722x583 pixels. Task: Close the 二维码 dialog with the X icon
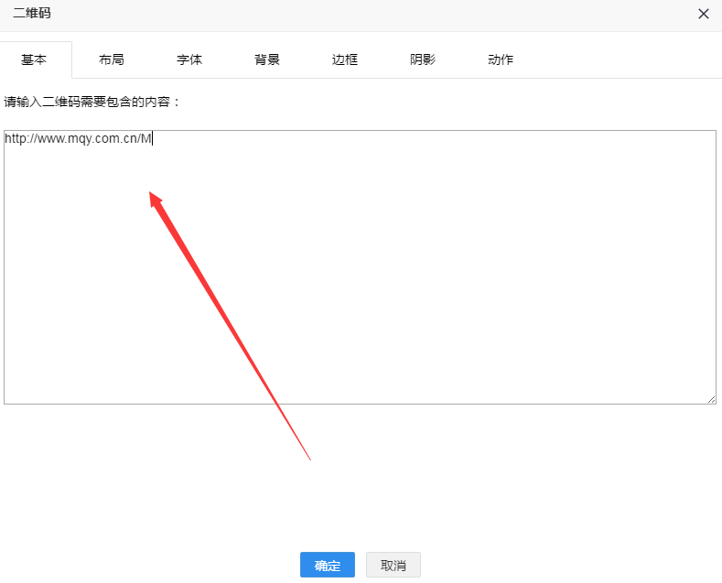(703, 14)
